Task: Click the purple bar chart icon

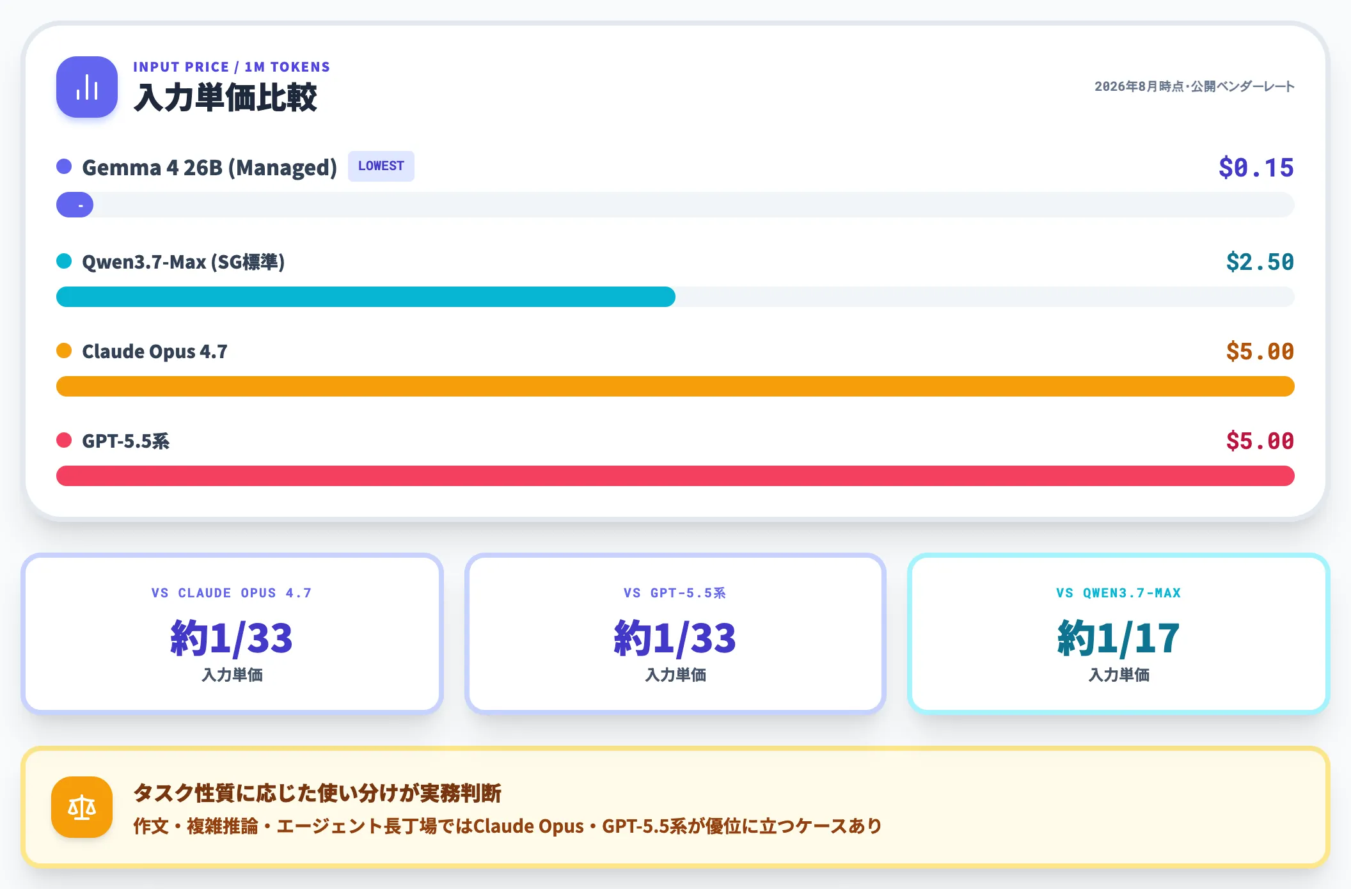Action: tap(87, 87)
